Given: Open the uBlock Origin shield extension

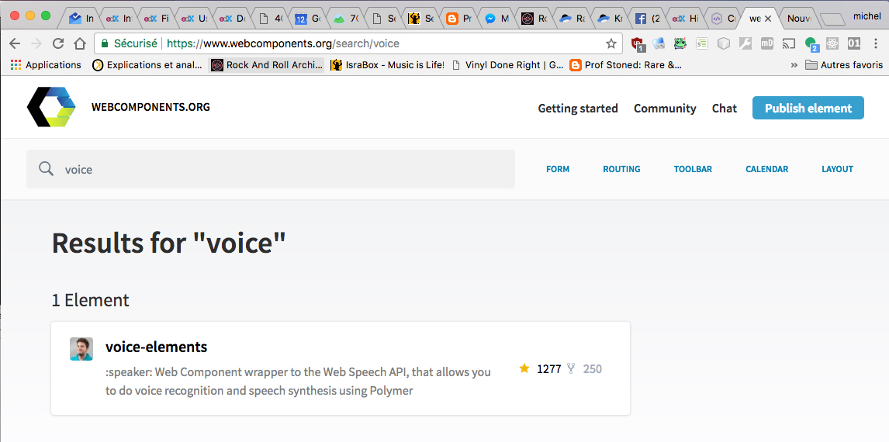Looking at the screenshot, I should pos(638,43).
